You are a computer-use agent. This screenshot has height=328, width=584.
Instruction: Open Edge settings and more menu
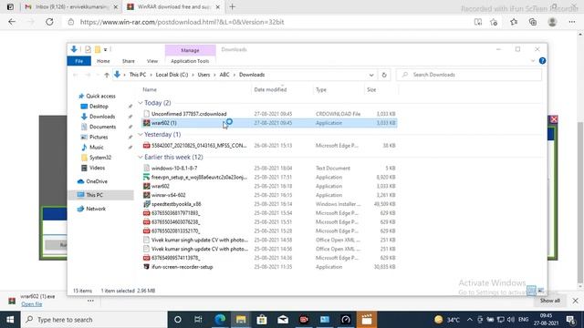coord(572,22)
